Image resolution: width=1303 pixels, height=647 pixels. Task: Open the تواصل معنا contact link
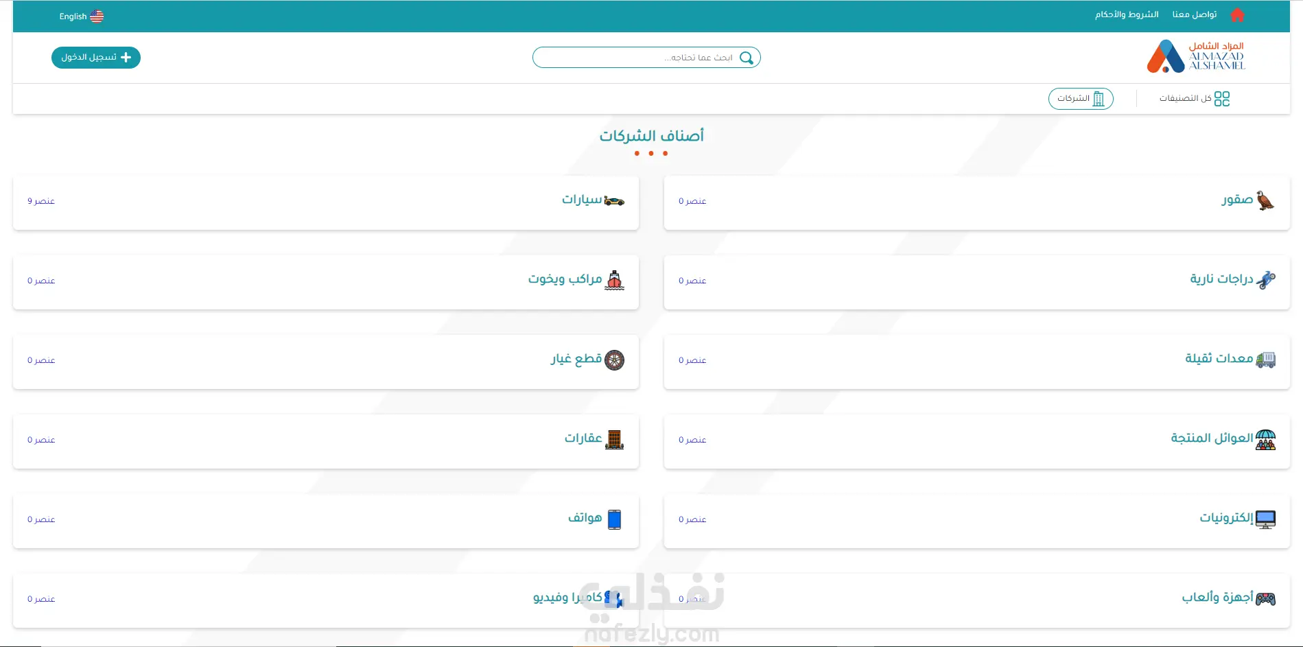coord(1195,14)
